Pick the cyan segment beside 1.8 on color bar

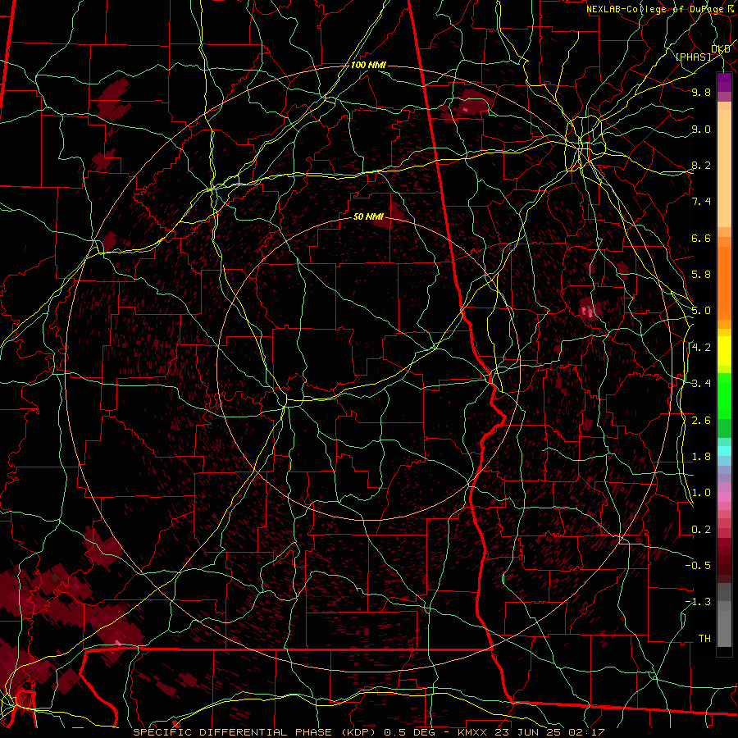[724, 451]
